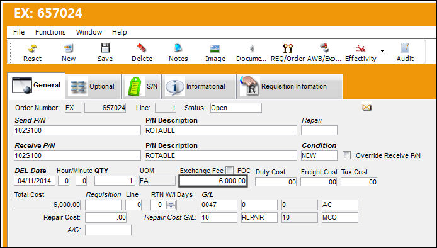Switch to the Informational tab
This screenshot has width=437, height=248.
(198, 86)
